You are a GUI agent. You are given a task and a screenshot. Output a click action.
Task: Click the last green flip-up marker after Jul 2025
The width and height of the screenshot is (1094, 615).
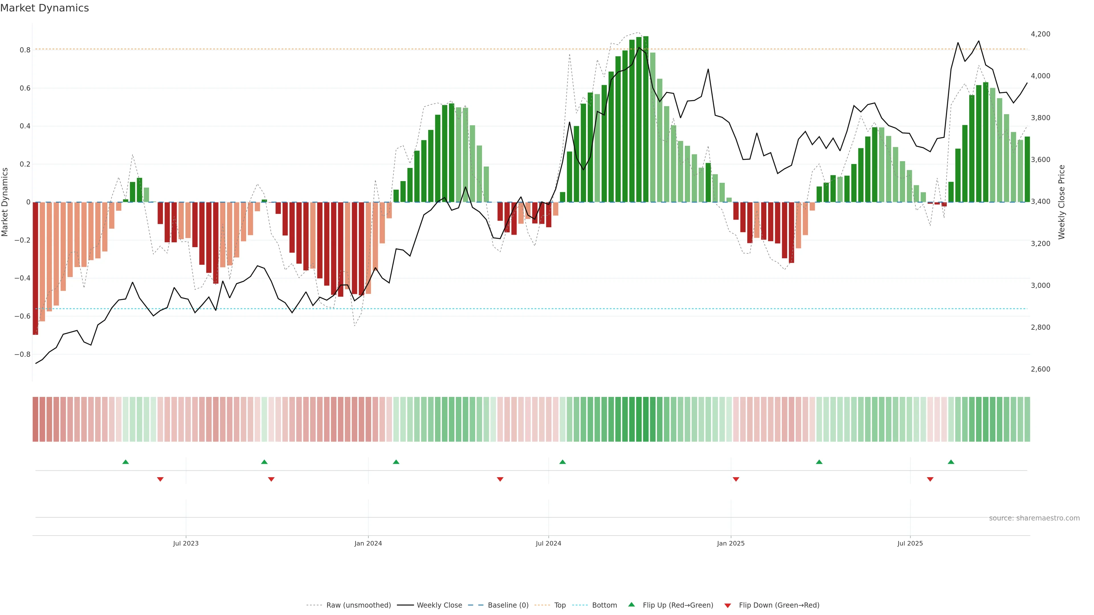[950, 462]
